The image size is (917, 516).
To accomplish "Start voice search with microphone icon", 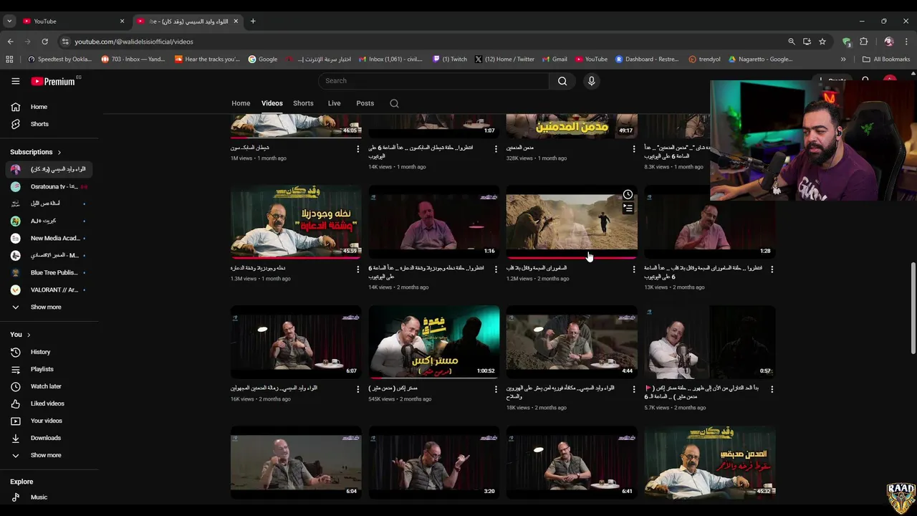I will [591, 81].
